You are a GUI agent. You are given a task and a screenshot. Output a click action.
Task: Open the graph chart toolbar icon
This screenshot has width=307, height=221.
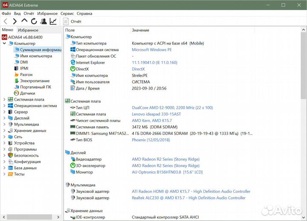coord(53,21)
